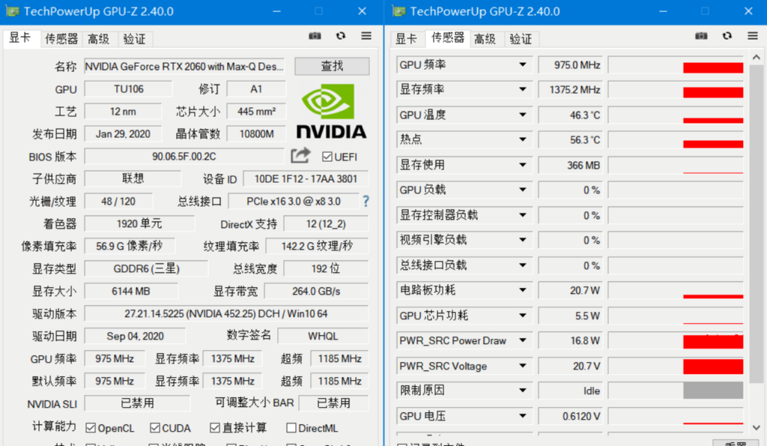
Task: Open the GPU 负载 sensor dropdown
Action: (x=522, y=190)
